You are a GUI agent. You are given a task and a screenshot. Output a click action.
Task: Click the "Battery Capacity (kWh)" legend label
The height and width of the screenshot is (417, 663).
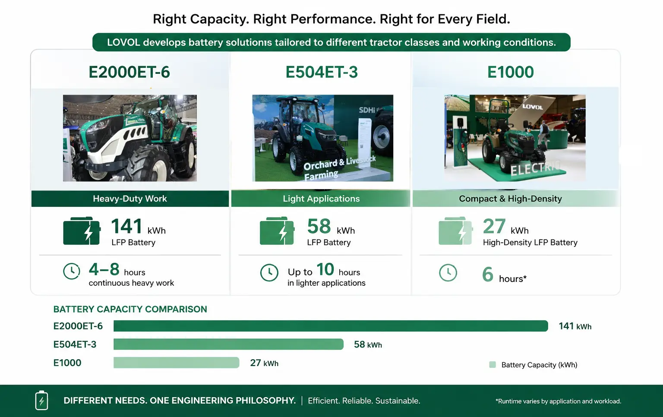[x=540, y=365]
